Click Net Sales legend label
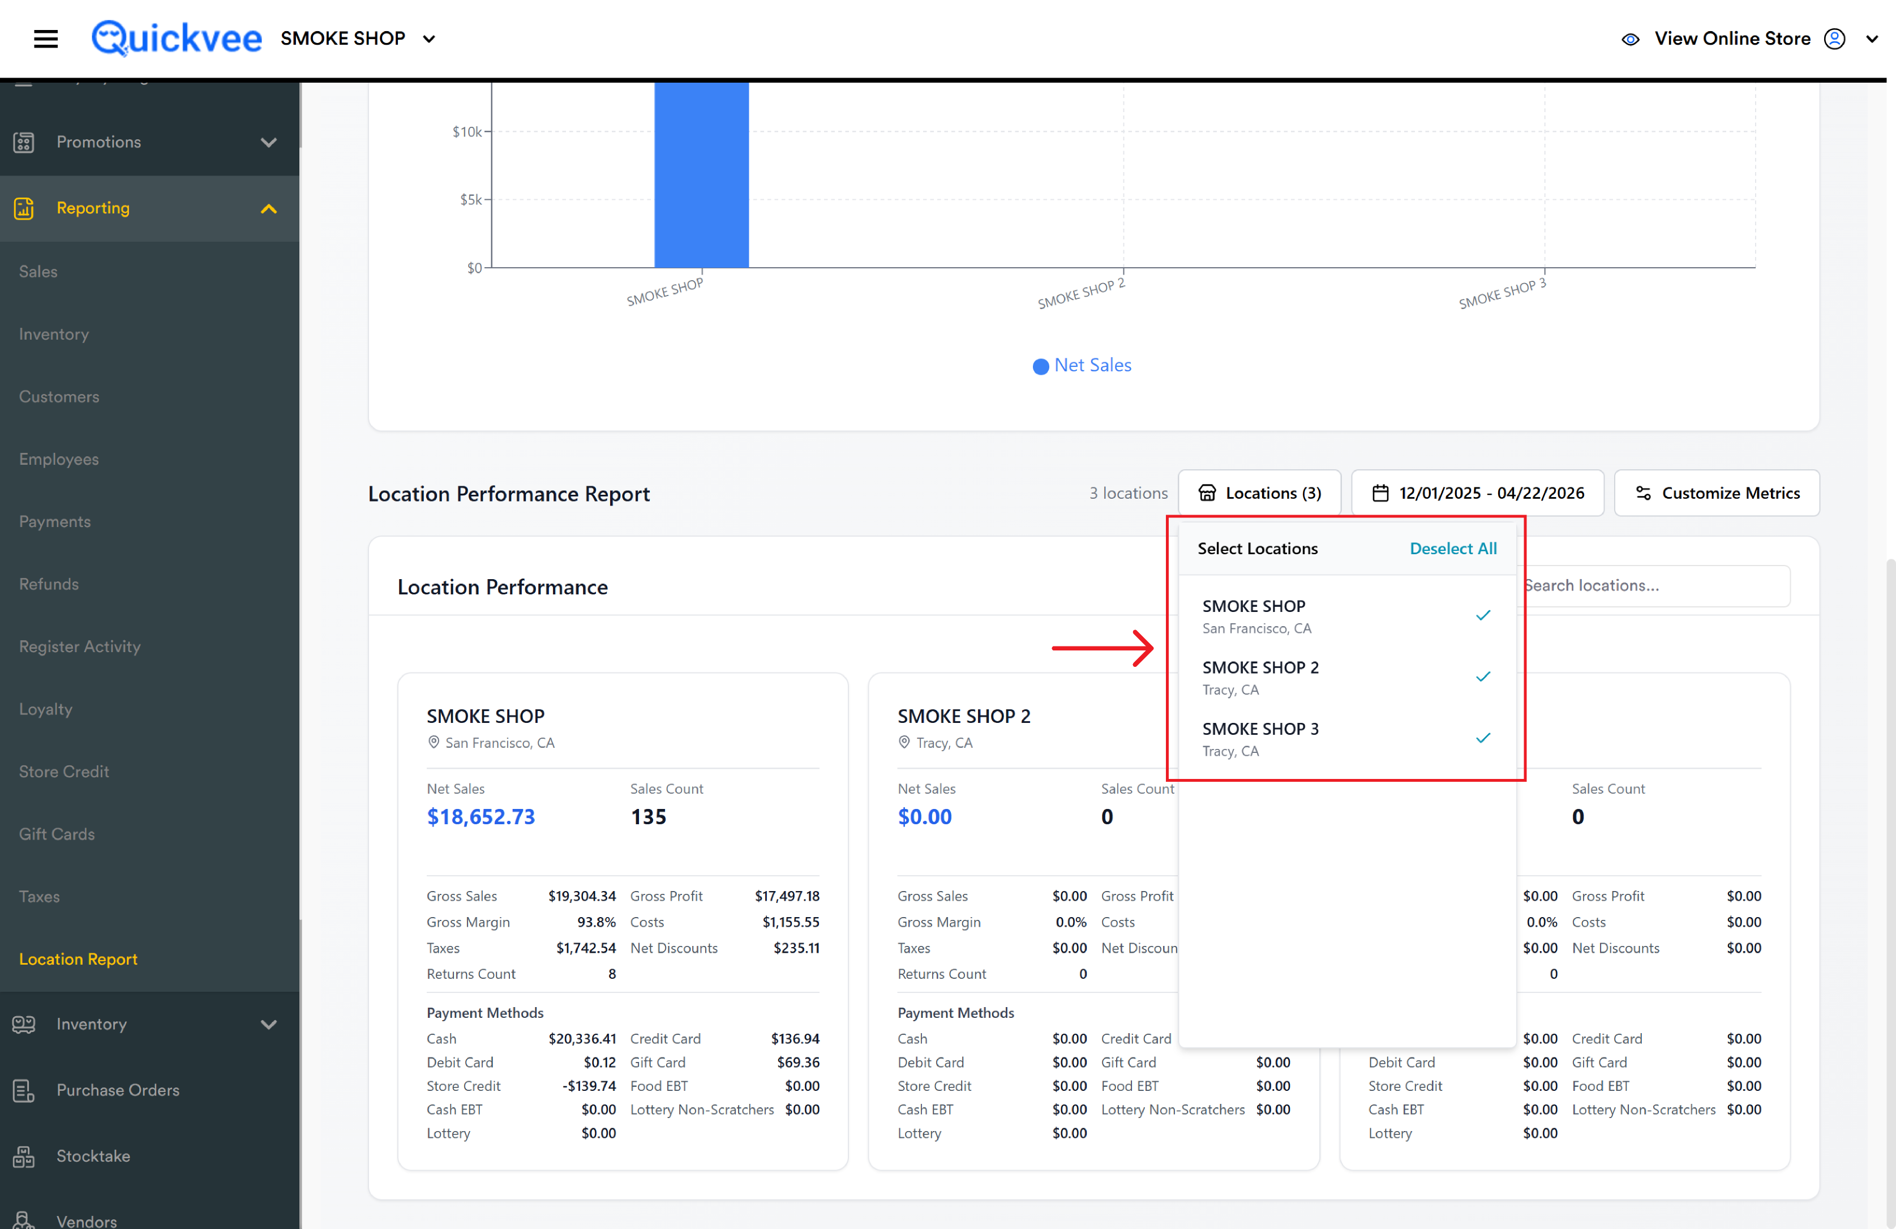1896x1229 pixels. tap(1092, 365)
